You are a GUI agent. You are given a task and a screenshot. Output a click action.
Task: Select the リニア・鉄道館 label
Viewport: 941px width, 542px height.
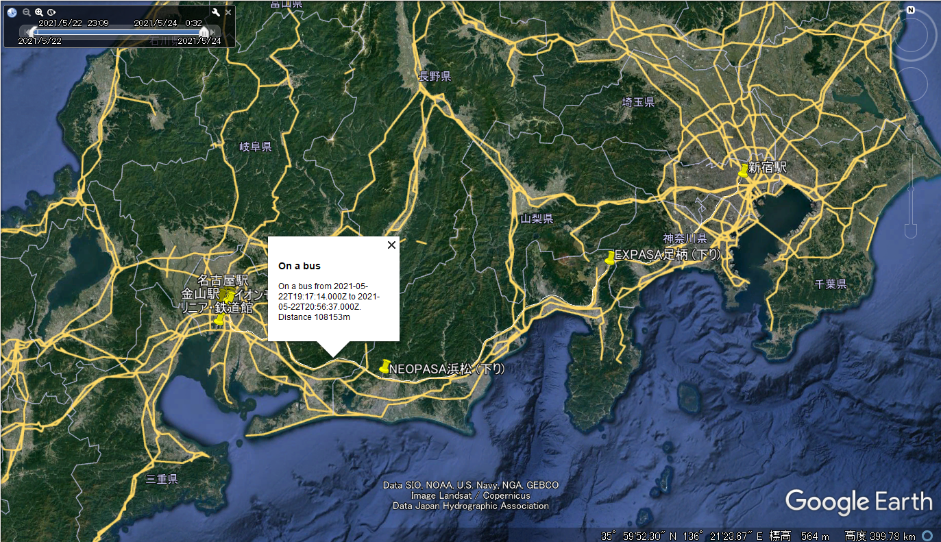coord(215,308)
